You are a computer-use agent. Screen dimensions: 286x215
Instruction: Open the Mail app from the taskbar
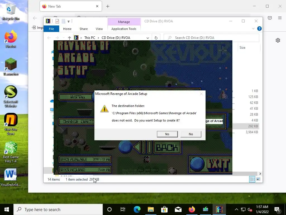click(x=178, y=209)
